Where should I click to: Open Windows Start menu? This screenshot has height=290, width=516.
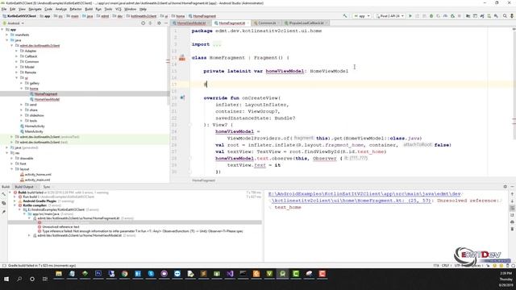point(6,279)
